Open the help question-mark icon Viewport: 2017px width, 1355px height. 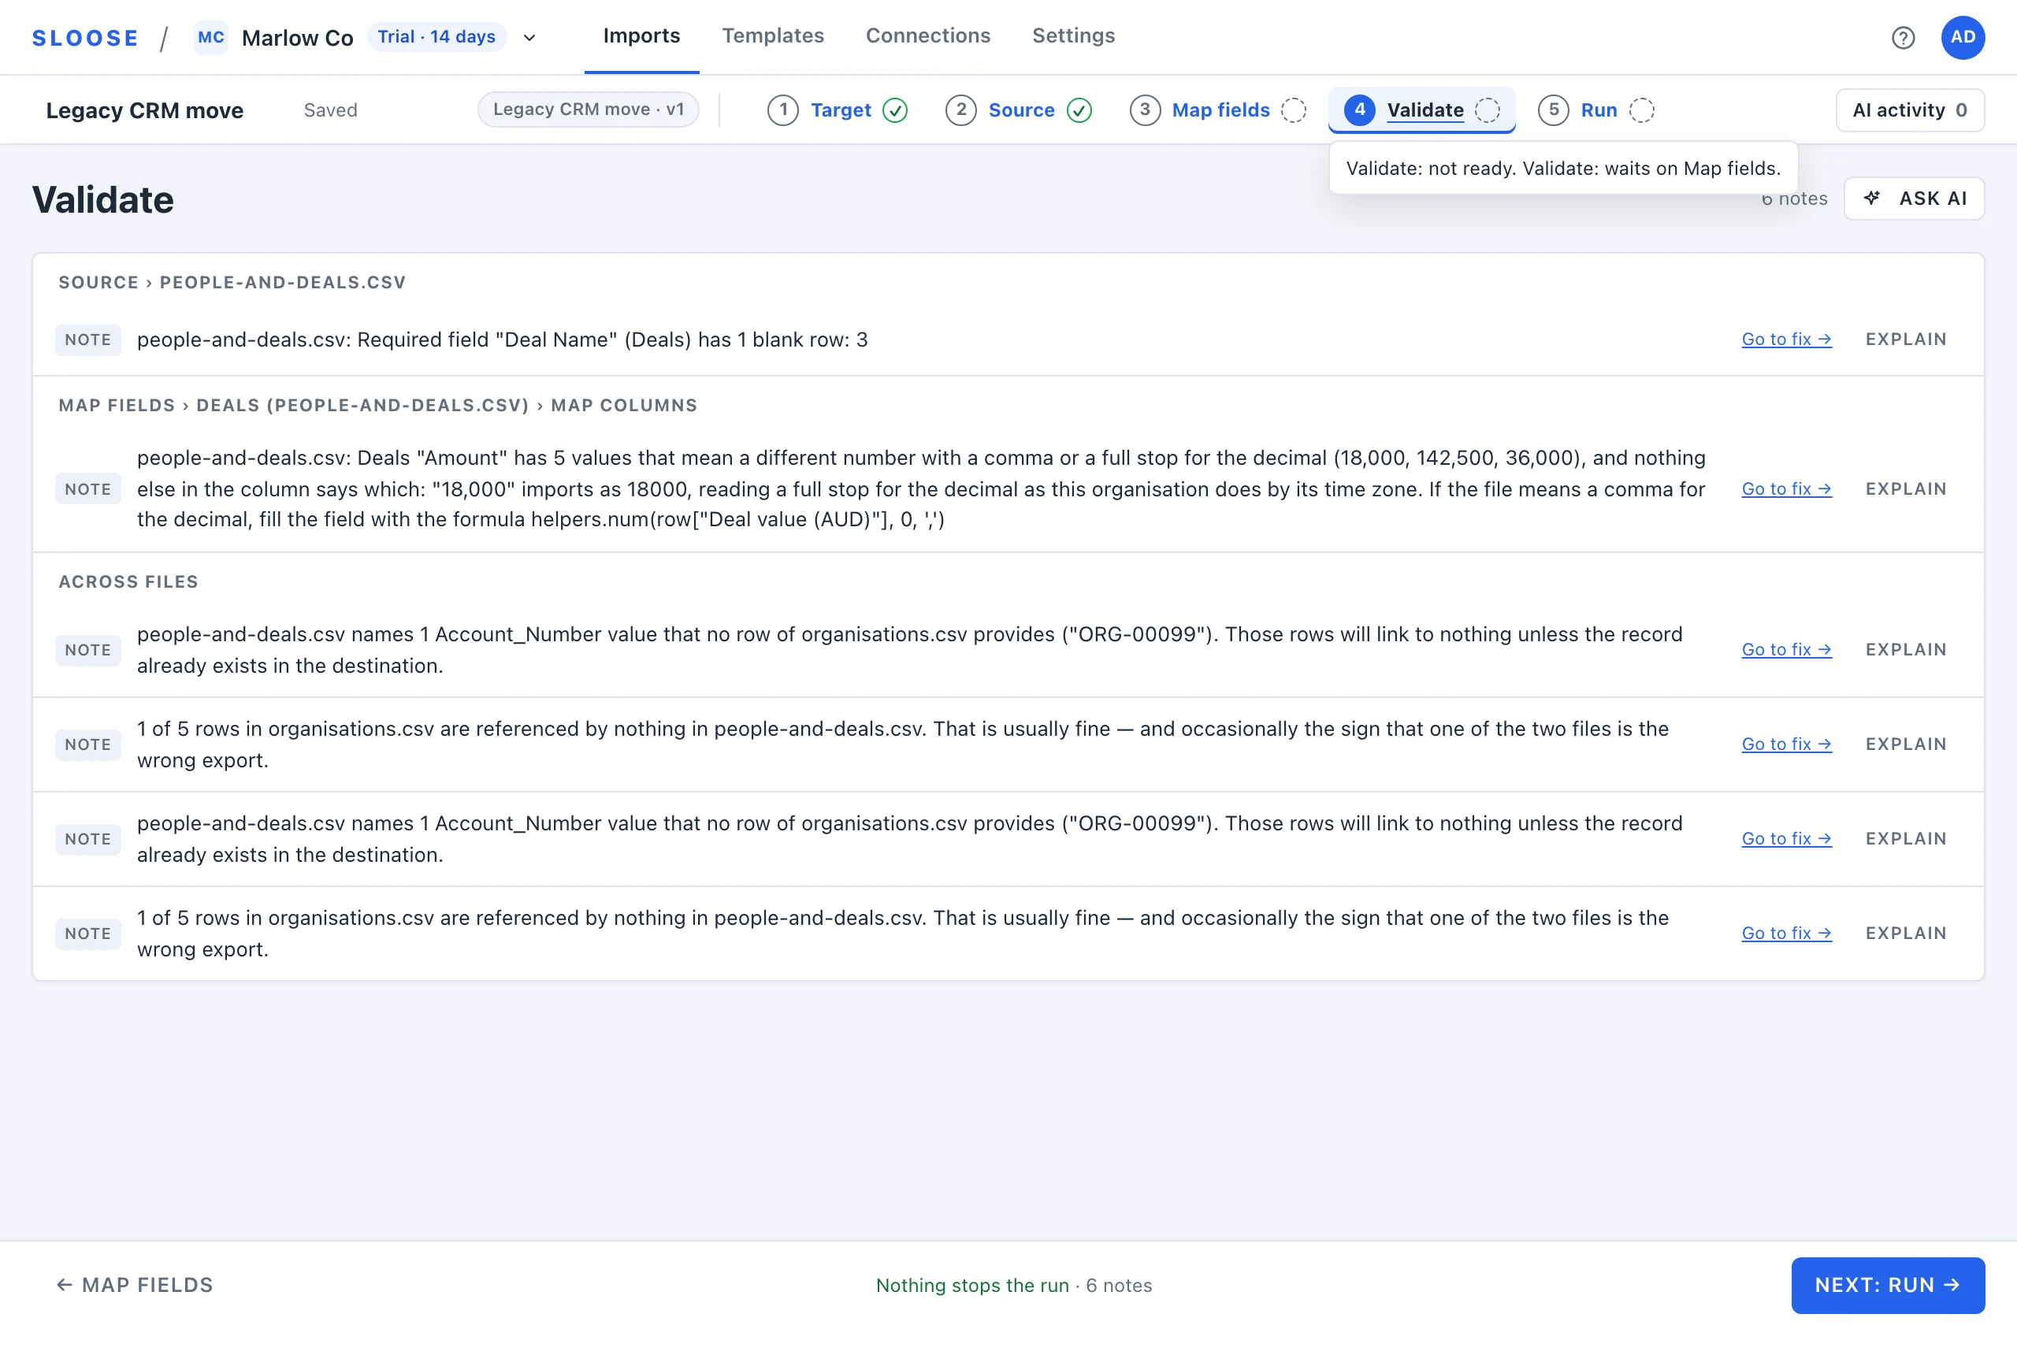pos(1902,37)
